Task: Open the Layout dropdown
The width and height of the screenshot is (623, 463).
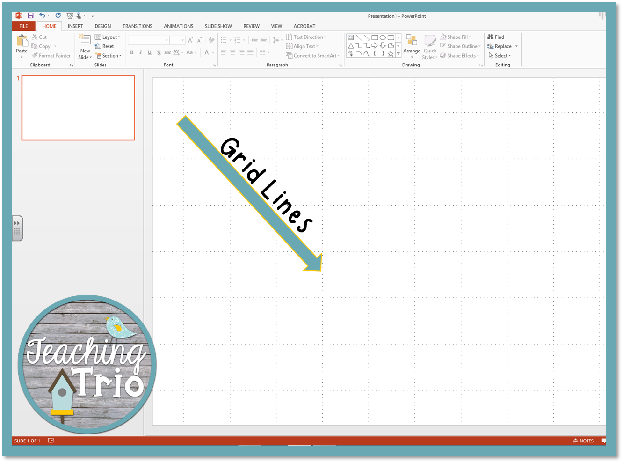Action: click(108, 37)
